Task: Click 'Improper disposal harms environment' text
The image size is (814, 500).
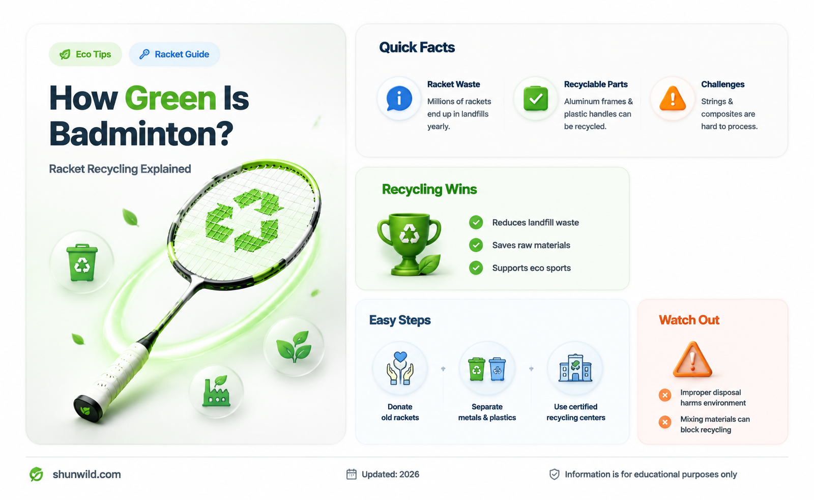Action: point(713,398)
